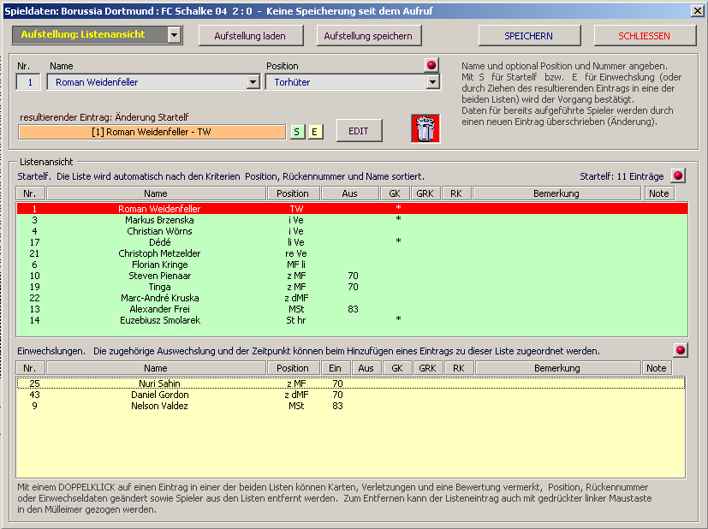708x529 pixels.
Task: Open the Aufstellung: Listenansicht view dropdown
Action: [175, 35]
